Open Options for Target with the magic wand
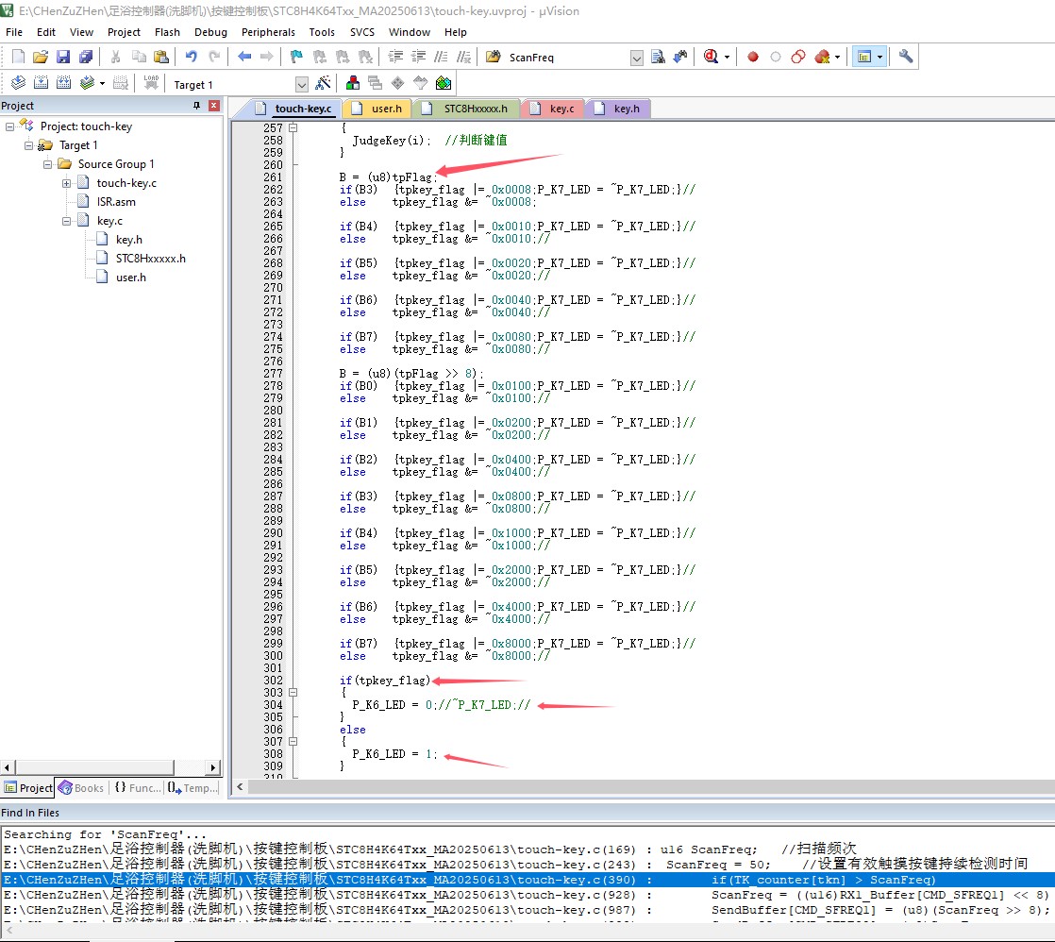Image resolution: width=1055 pixels, height=942 pixels. 323,83
